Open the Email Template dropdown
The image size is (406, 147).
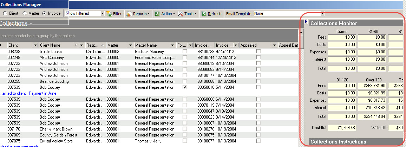tap(323, 13)
